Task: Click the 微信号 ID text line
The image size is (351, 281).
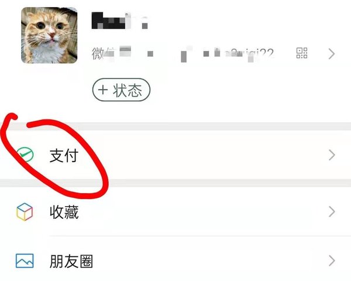Action: point(183,54)
